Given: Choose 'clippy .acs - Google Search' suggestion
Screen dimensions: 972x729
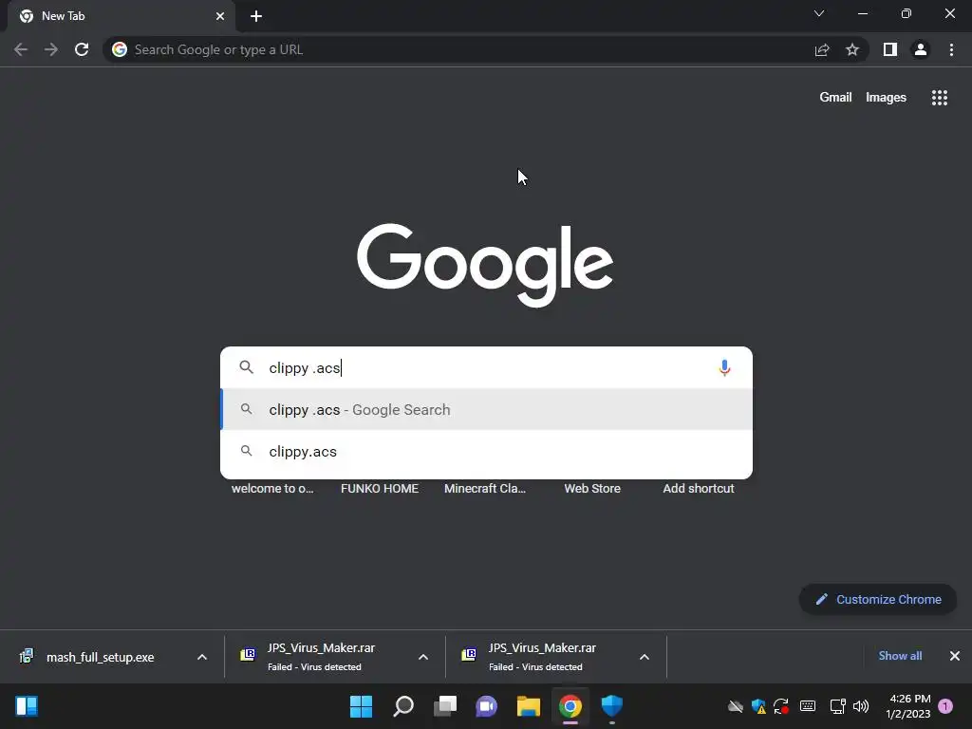Looking at the screenshot, I should point(487,410).
